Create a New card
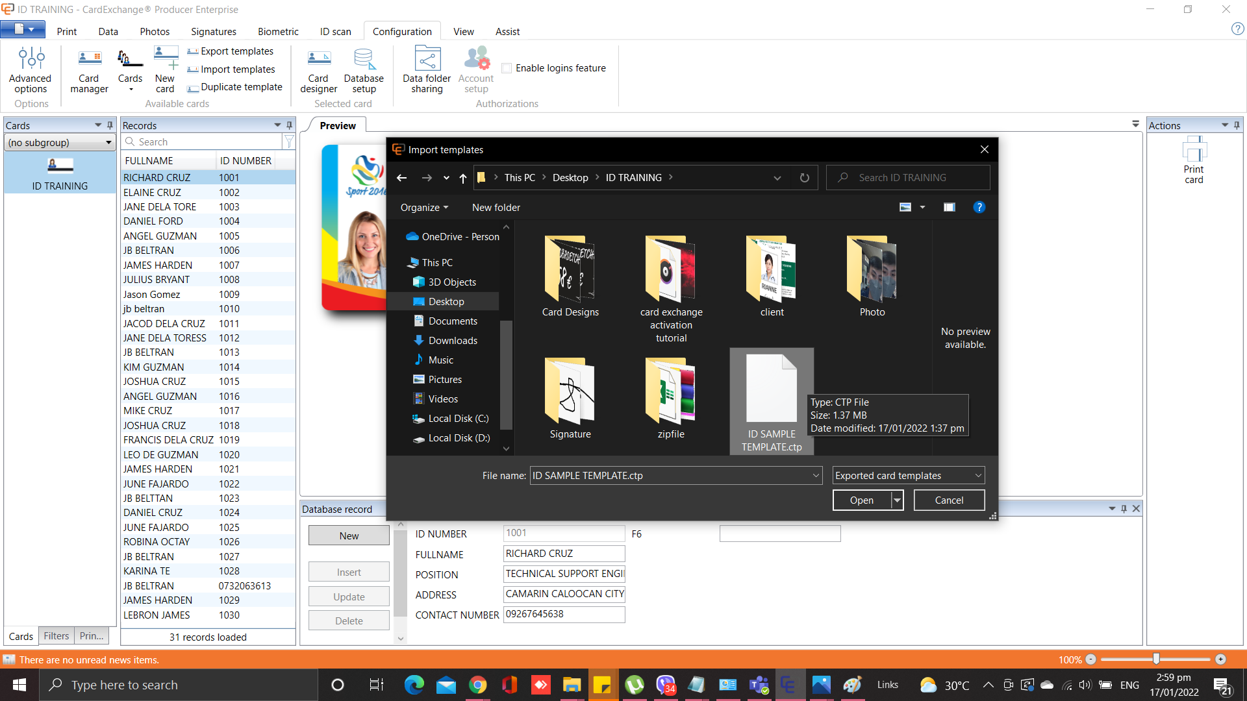Screen dimensions: 1247x701 click(x=165, y=70)
